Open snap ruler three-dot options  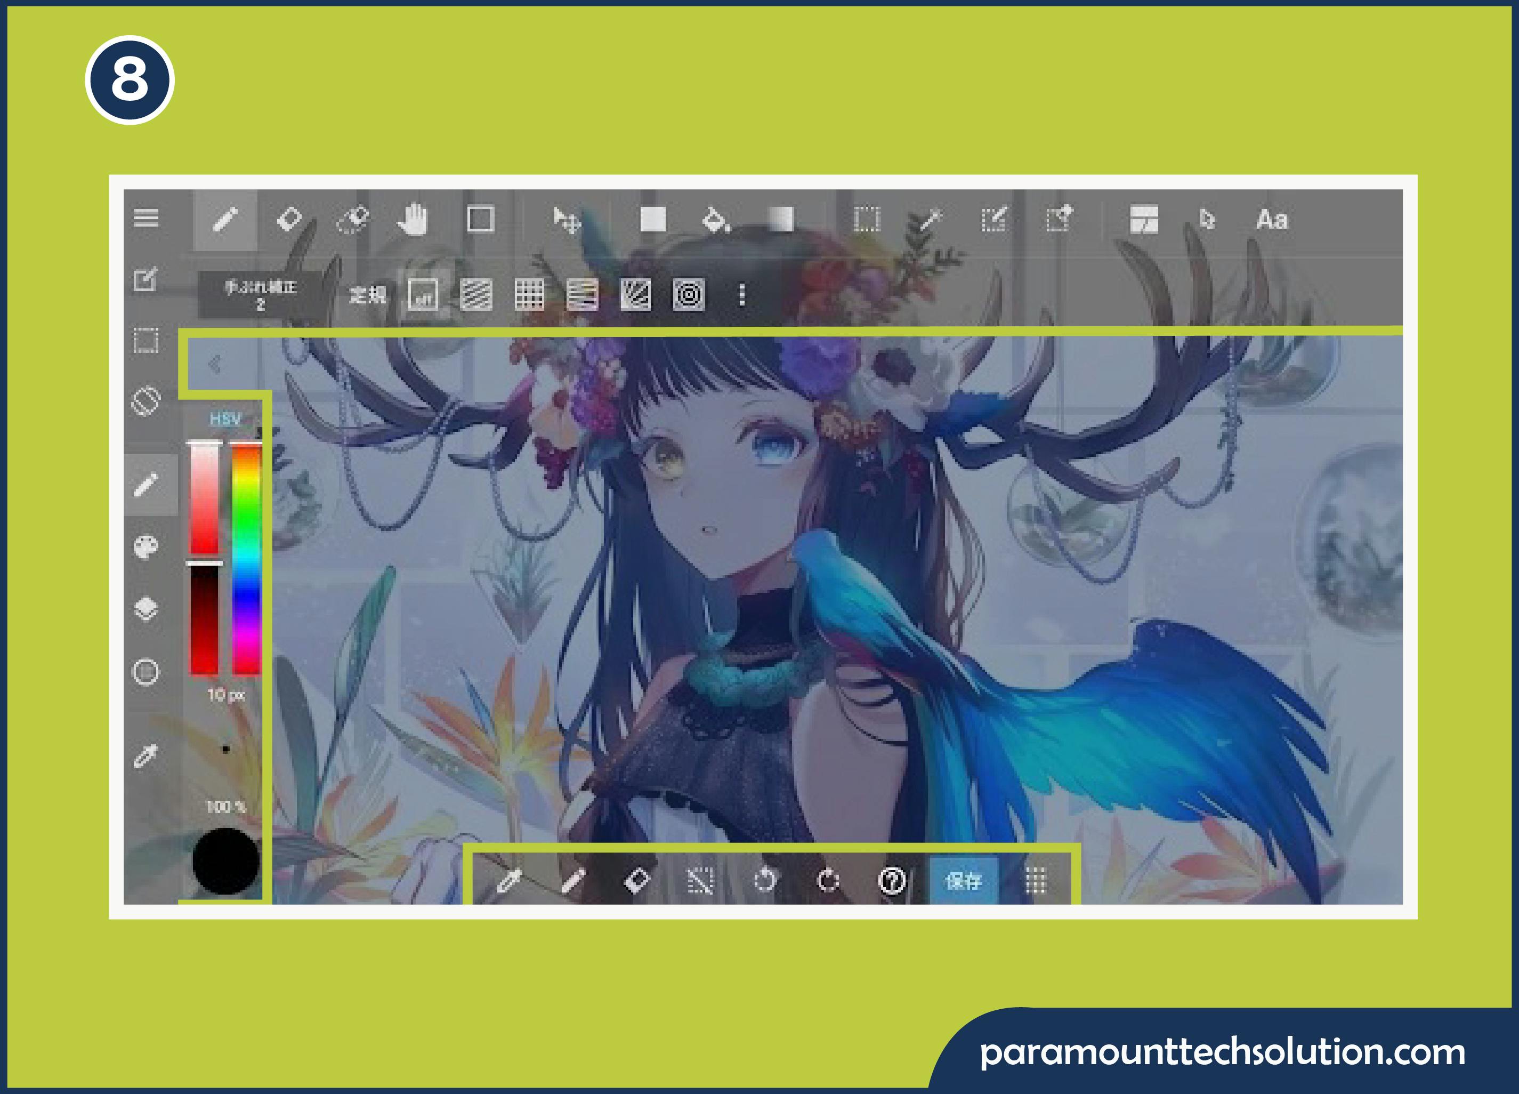click(741, 294)
